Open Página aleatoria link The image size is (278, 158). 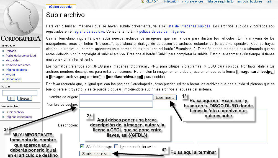point(16,70)
